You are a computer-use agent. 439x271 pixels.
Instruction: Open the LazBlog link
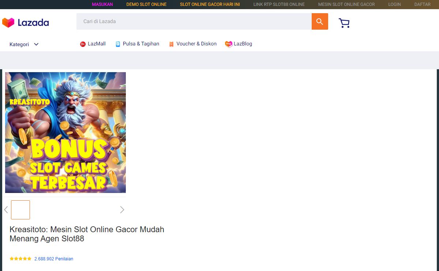tap(243, 44)
